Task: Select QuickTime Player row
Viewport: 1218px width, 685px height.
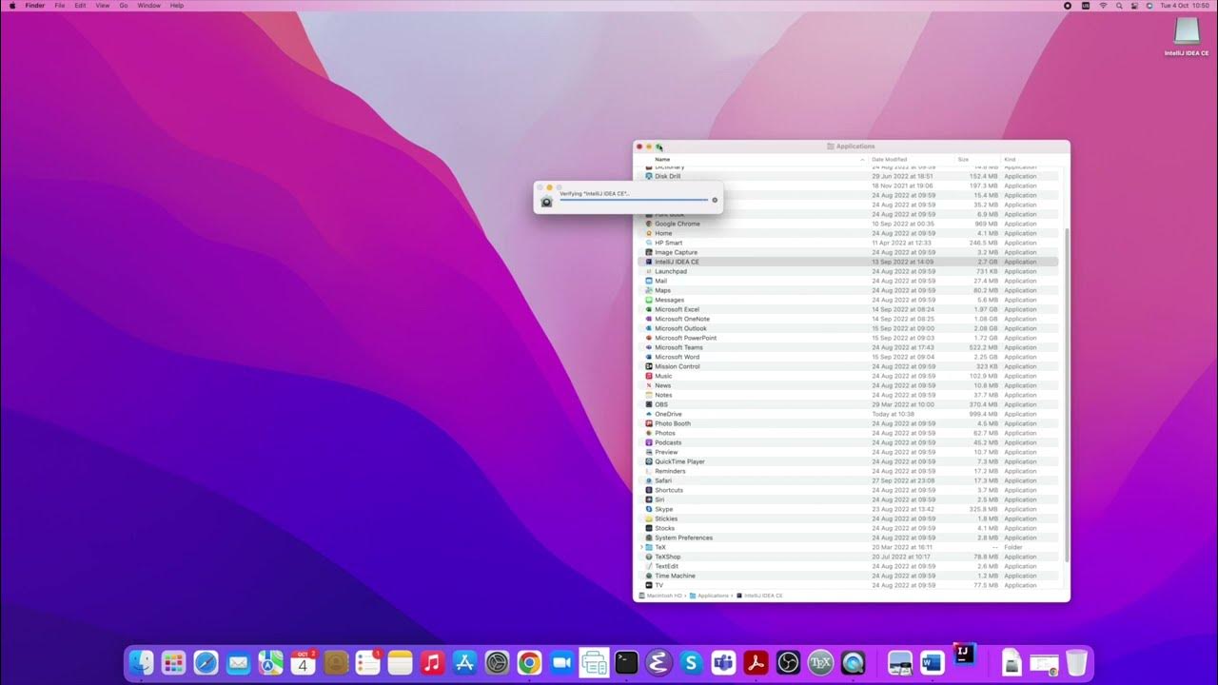Action: click(x=848, y=461)
